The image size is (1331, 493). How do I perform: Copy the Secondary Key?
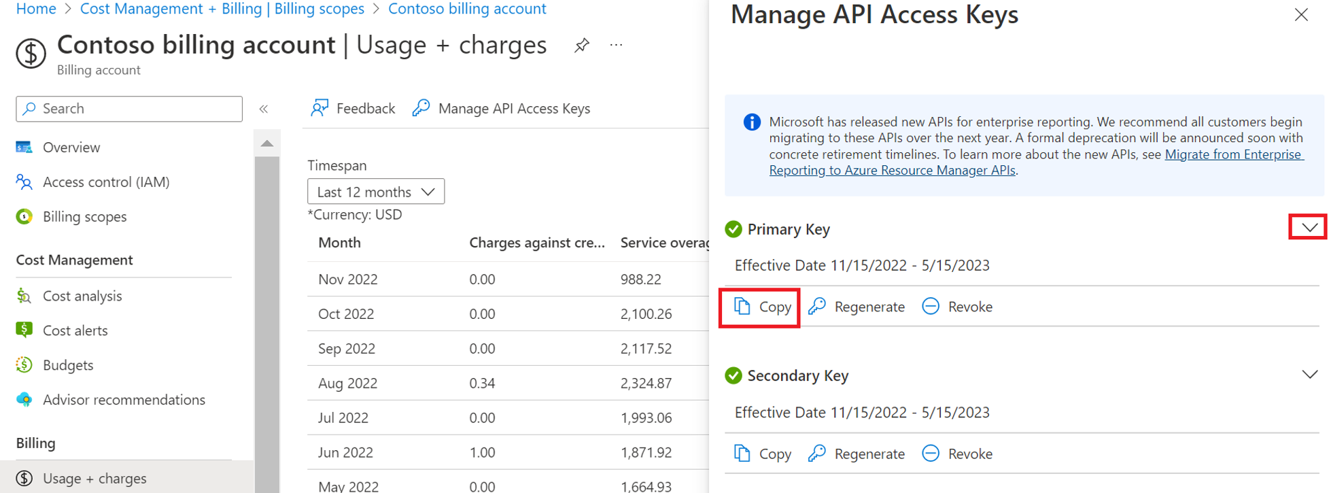pyautogui.click(x=762, y=454)
